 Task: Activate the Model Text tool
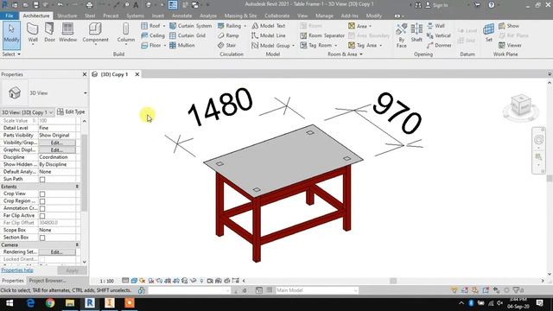click(269, 26)
